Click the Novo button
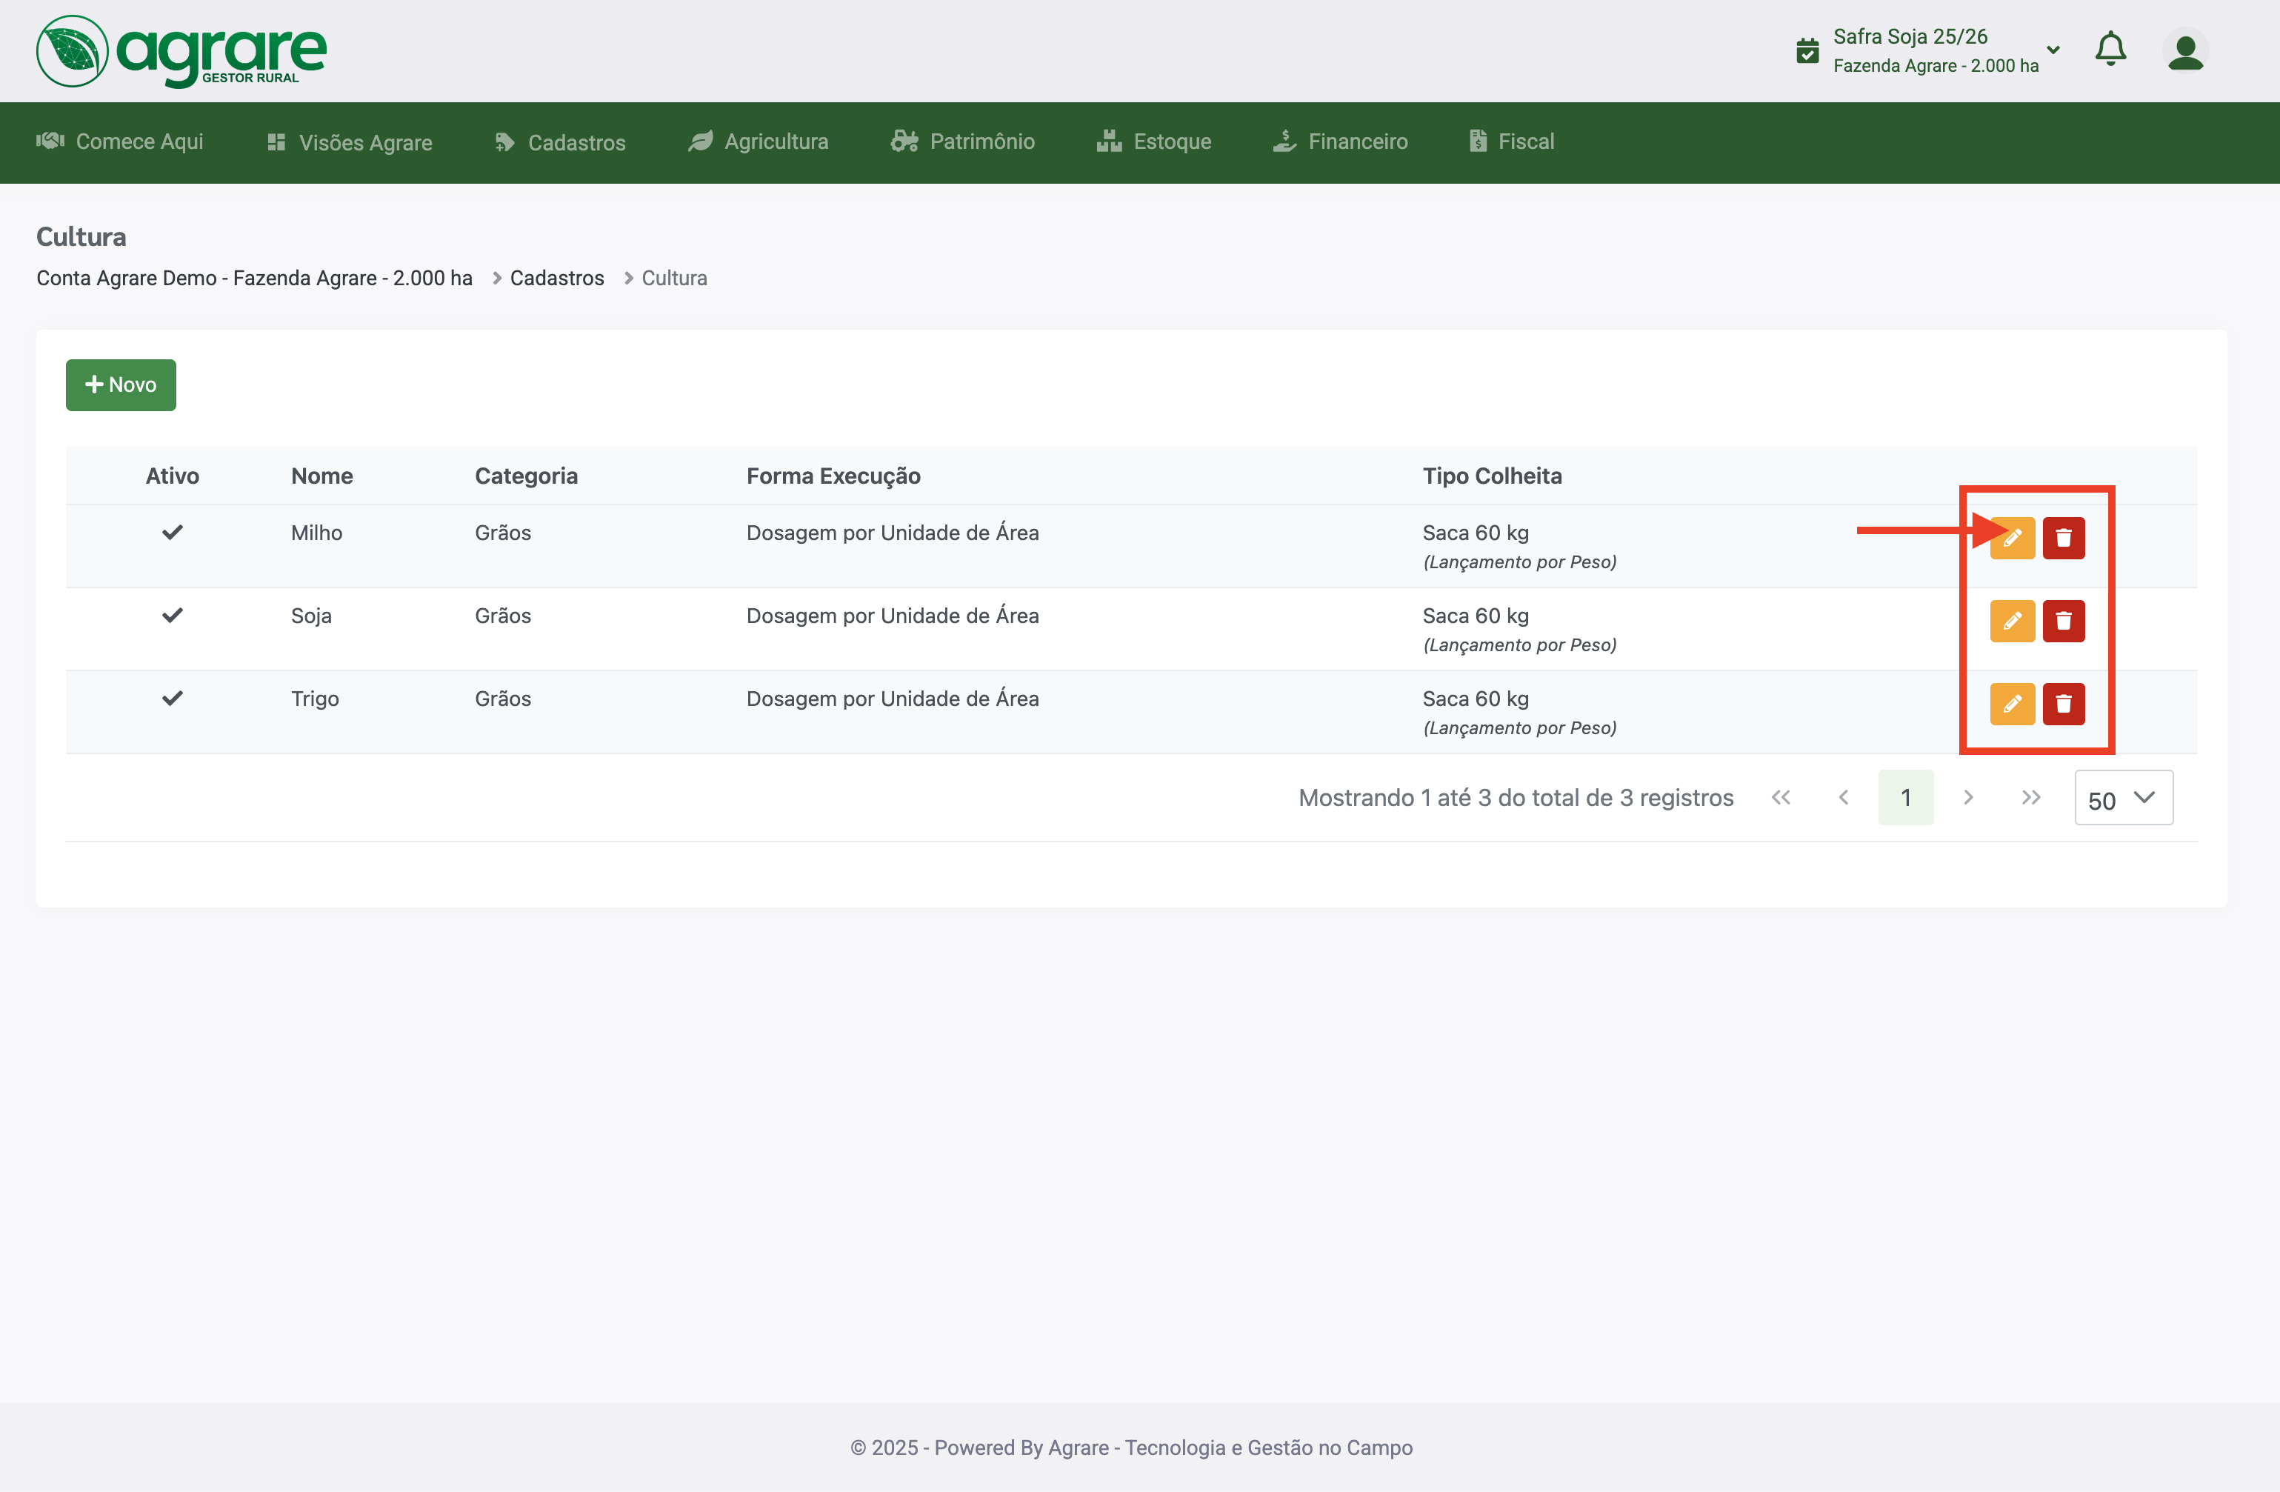 [121, 385]
